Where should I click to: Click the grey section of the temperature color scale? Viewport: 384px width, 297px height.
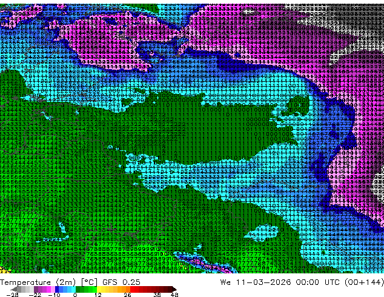23,289
